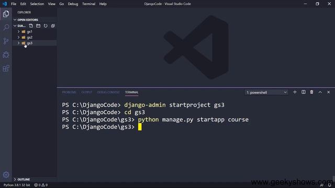
Task: Click the 'startapp course' command line
Action: click(155, 120)
